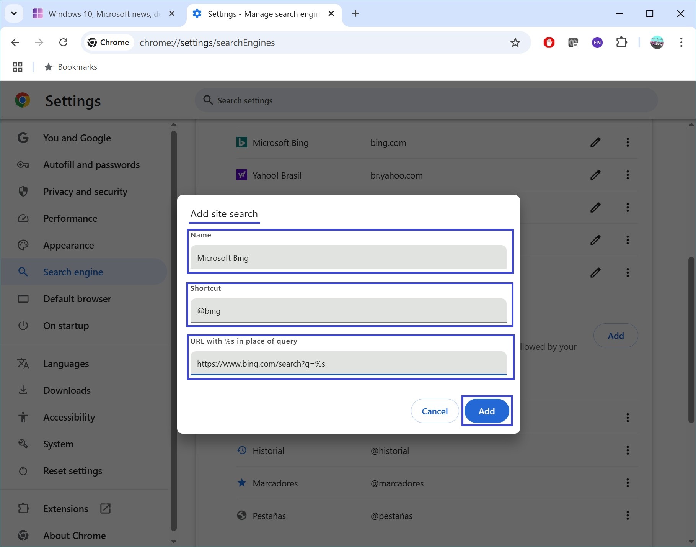Screen dimensions: 696x547
Task: Click the Chrome logo beside Settings title
Action: pyautogui.click(x=23, y=100)
